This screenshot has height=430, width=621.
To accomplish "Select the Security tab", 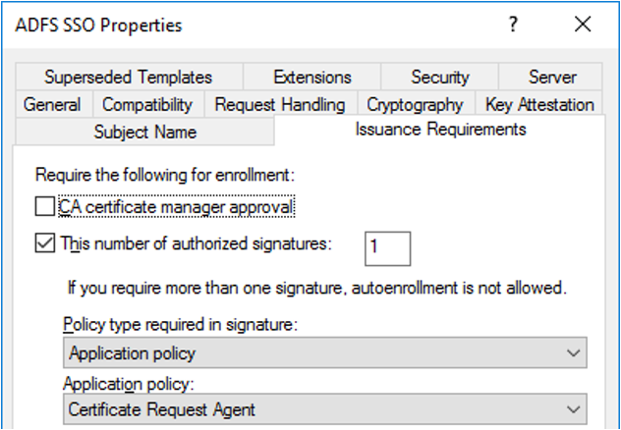I will pos(439,77).
